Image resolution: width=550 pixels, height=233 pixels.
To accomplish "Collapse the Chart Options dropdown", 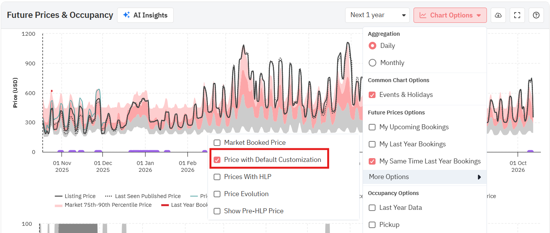I will (450, 15).
